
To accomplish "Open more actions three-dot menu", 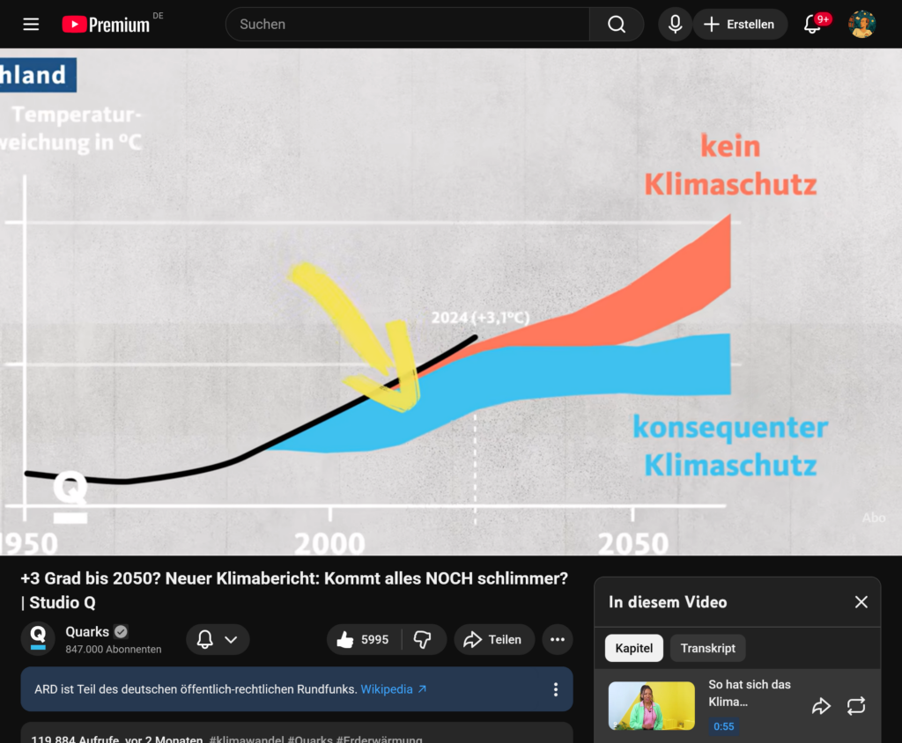I will coord(558,640).
